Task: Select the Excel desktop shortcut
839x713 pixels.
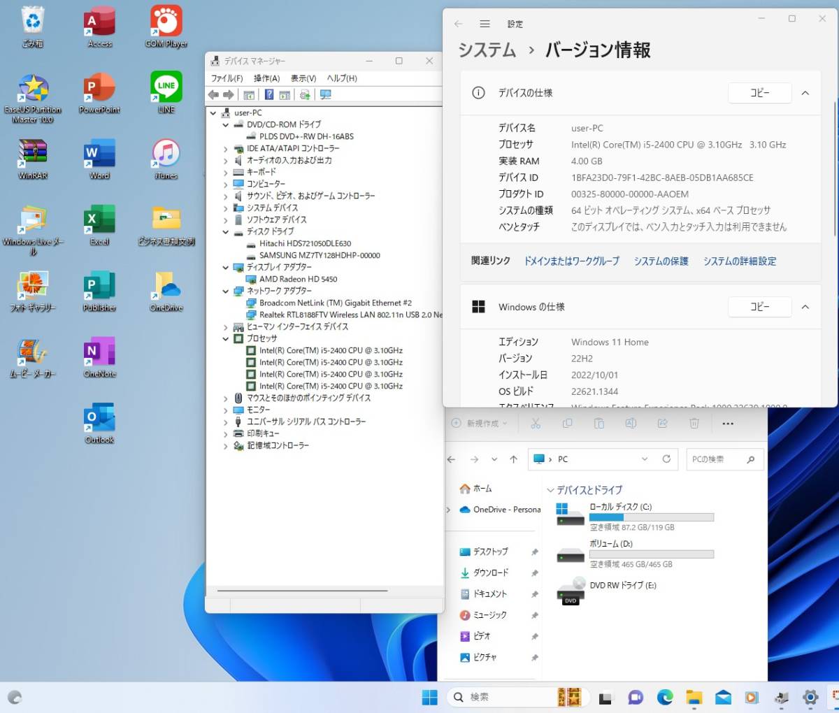Action: tap(100, 225)
